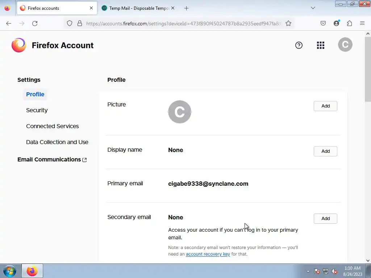The image size is (371, 278).
Task: Open the extensions puzzle icon
Action: [x=349, y=23]
